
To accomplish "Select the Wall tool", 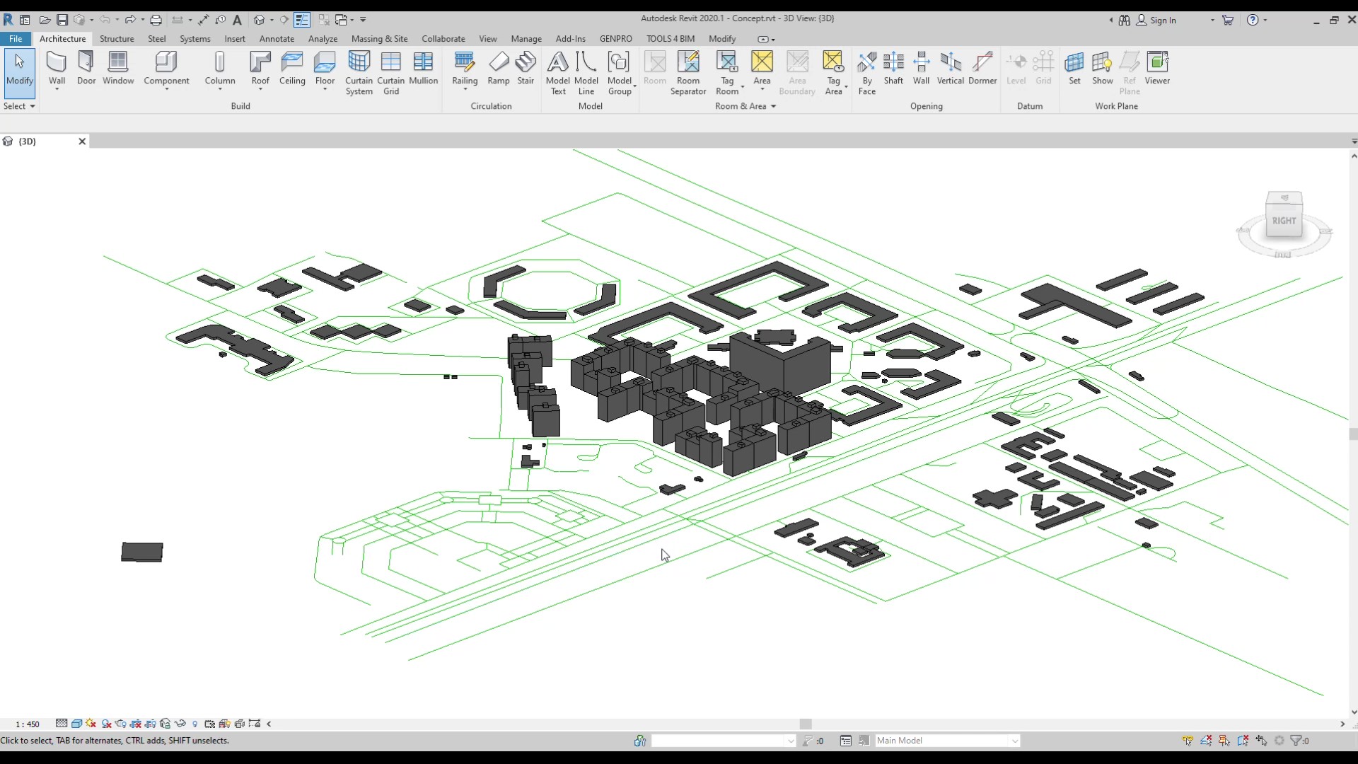I will click(x=57, y=69).
